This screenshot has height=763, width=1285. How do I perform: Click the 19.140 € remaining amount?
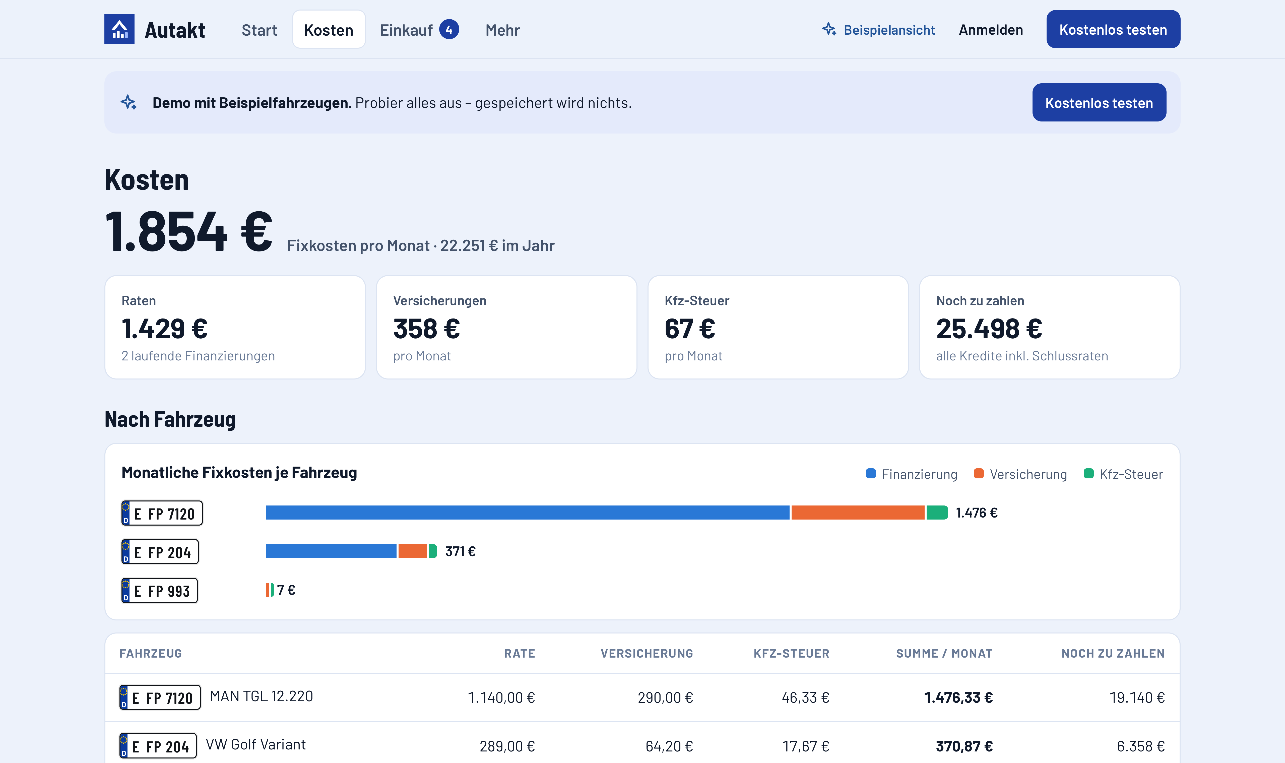click(1137, 698)
